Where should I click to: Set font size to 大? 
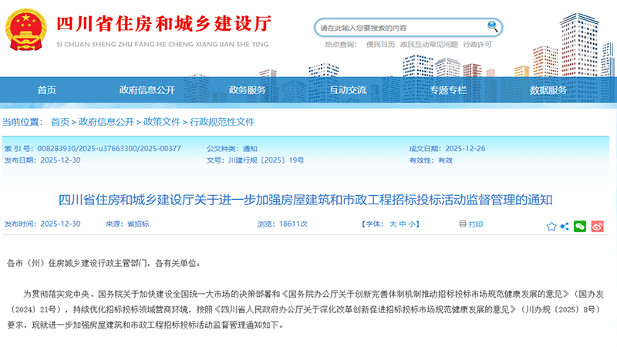point(393,224)
